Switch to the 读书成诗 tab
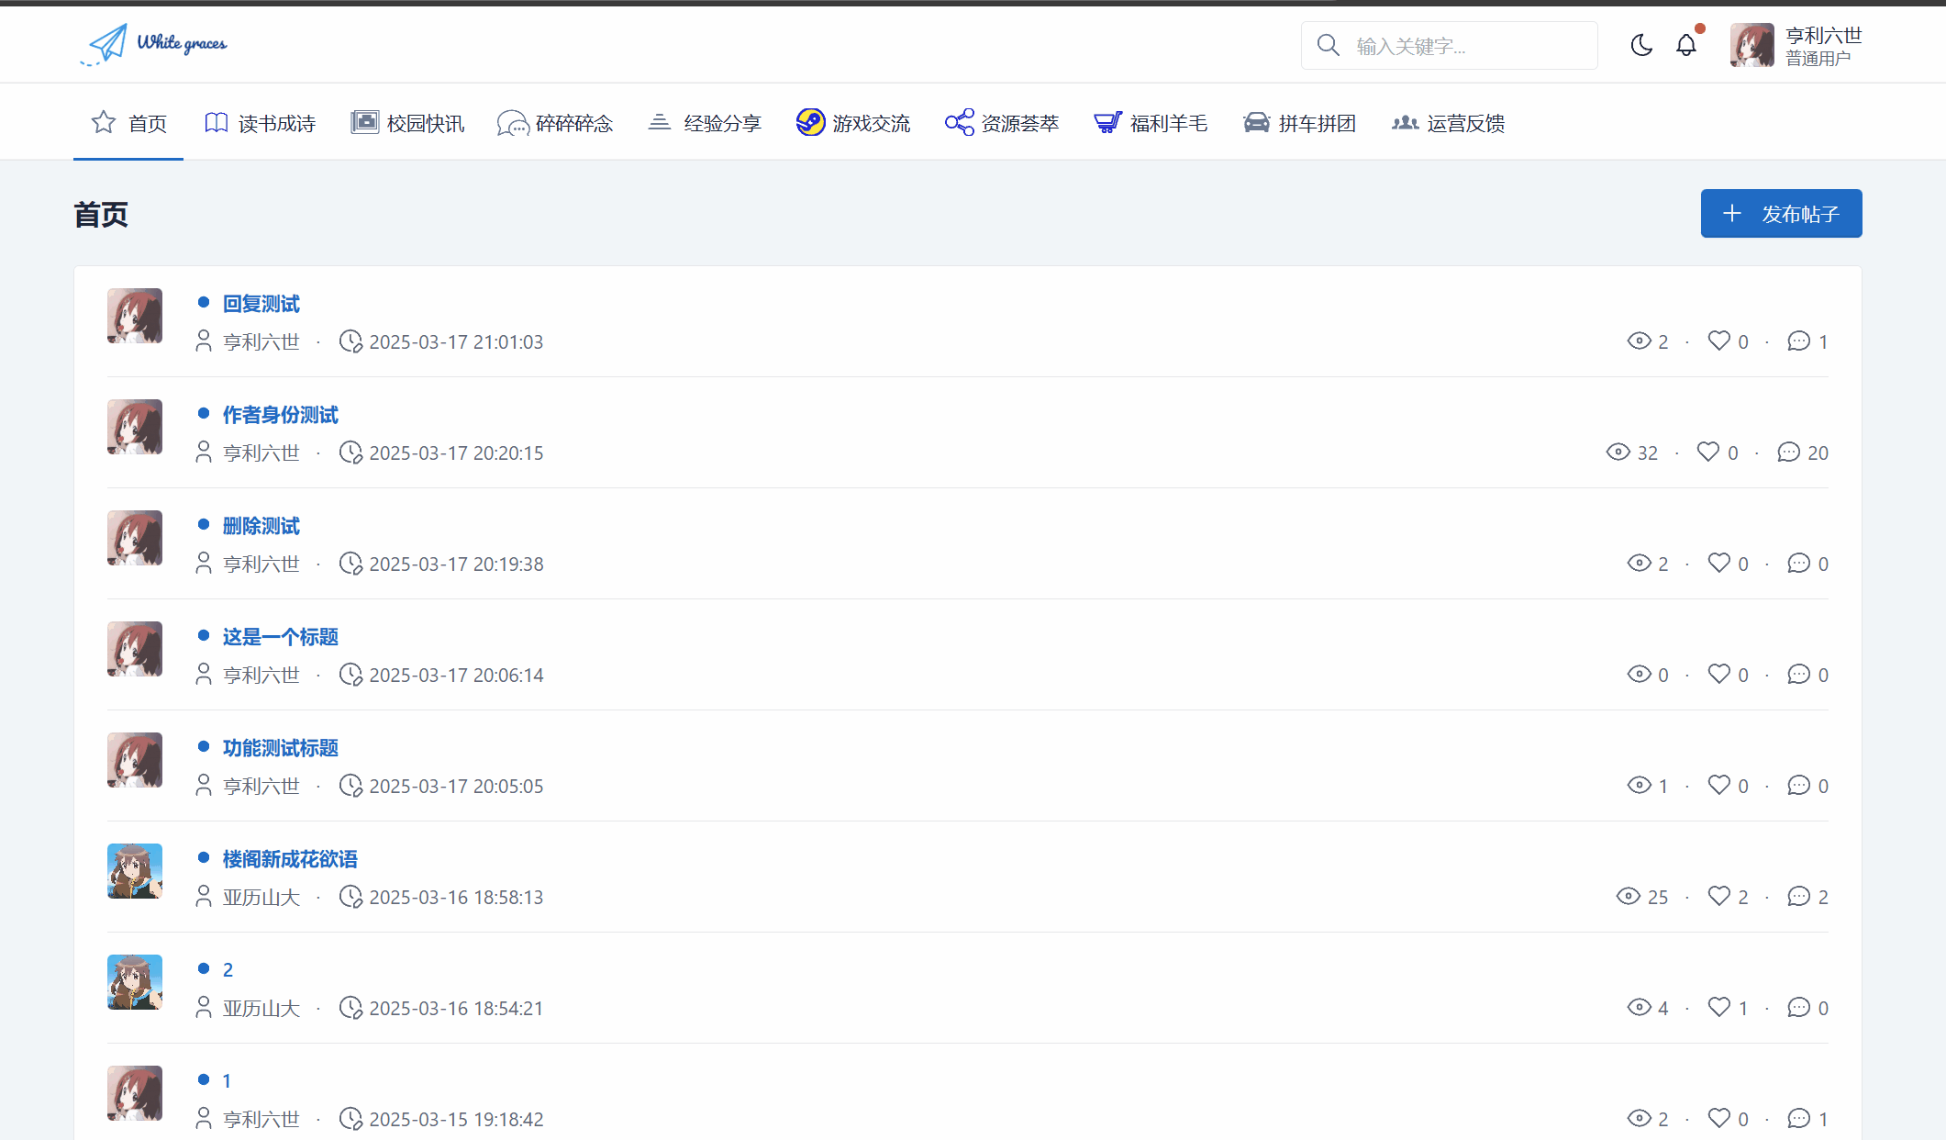Screen dimensions: 1946x1140 [260, 123]
